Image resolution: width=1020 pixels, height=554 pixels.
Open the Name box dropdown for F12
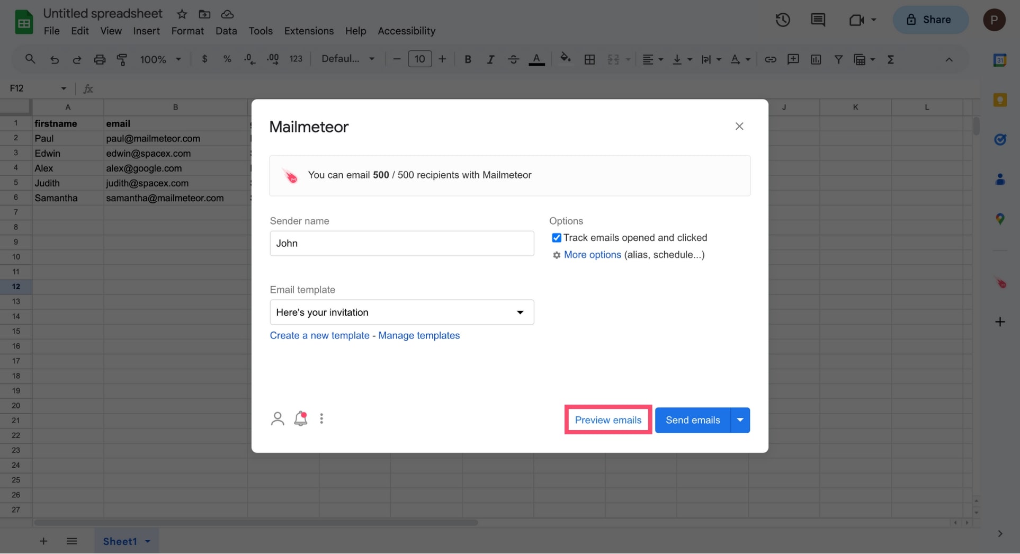tap(64, 88)
